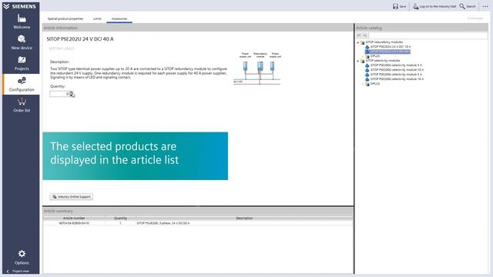Select SITOP selectivity modules tree folder

coord(383,61)
